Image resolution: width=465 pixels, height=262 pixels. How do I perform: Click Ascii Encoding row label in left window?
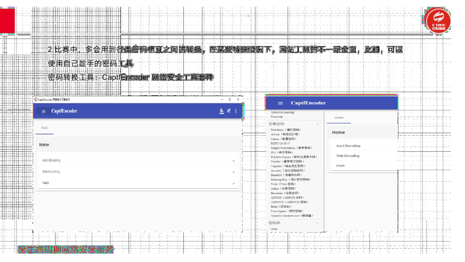(x=51, y=160)
